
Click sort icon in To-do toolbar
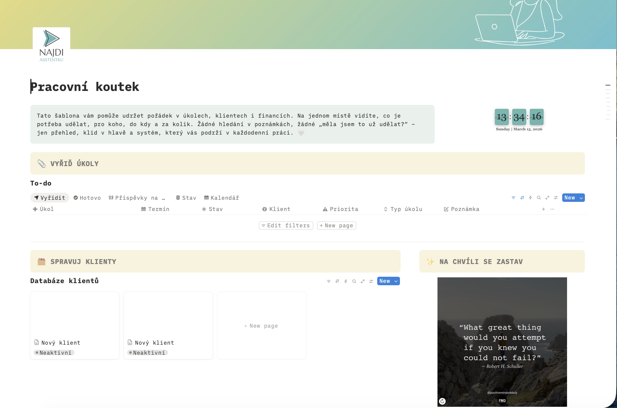522,198
